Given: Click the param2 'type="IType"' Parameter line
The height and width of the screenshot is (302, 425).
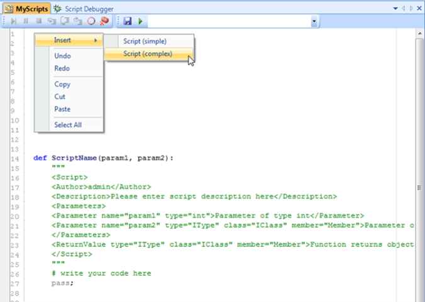Looking at the screenshot, I should click(233, 225).
